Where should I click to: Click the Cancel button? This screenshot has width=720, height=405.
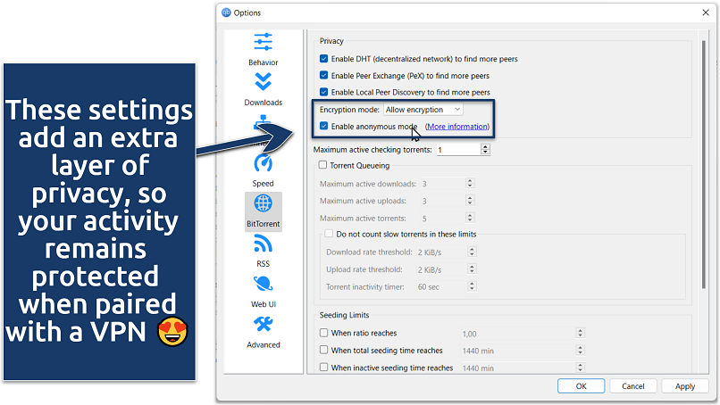(x=633, y=386)
